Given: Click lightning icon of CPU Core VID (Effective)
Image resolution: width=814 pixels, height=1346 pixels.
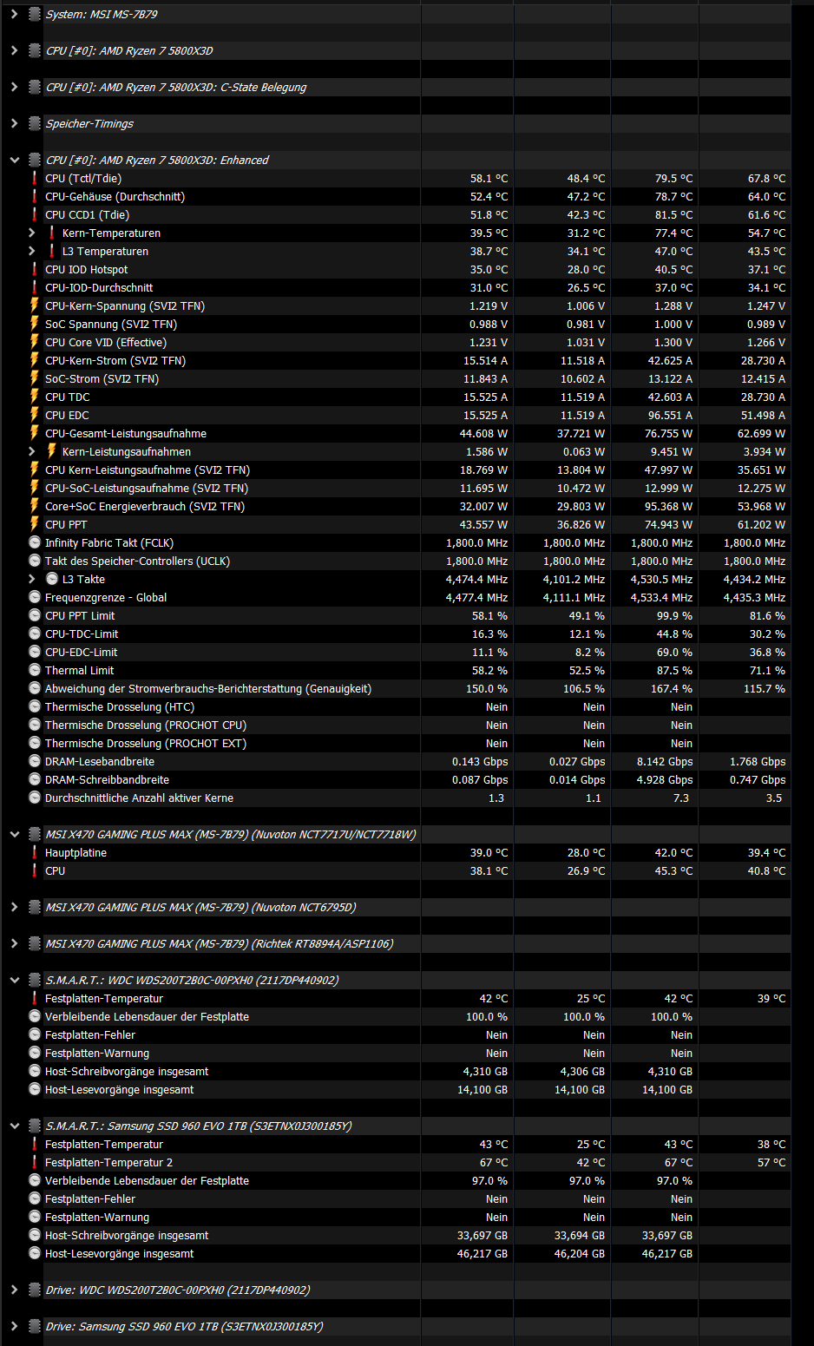Looking at the screenshot, I should [35, 342].
